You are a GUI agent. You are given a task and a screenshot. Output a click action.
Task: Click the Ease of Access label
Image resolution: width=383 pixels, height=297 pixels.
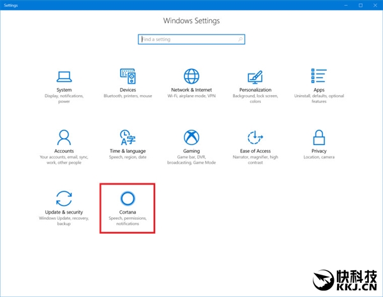(x=255, y=151)
